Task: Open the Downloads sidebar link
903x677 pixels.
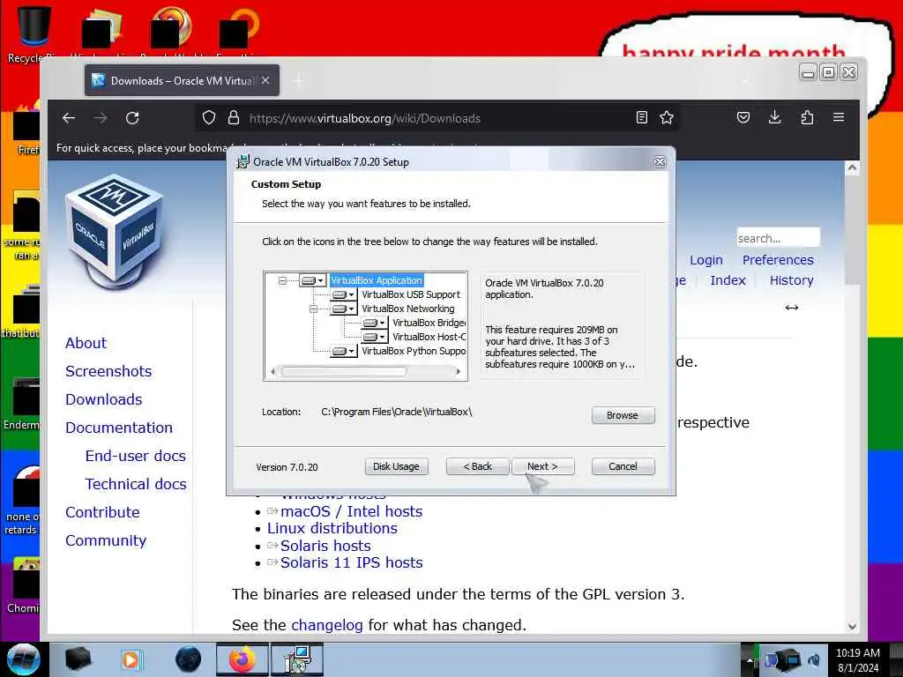Action: [x=104, y=399]
